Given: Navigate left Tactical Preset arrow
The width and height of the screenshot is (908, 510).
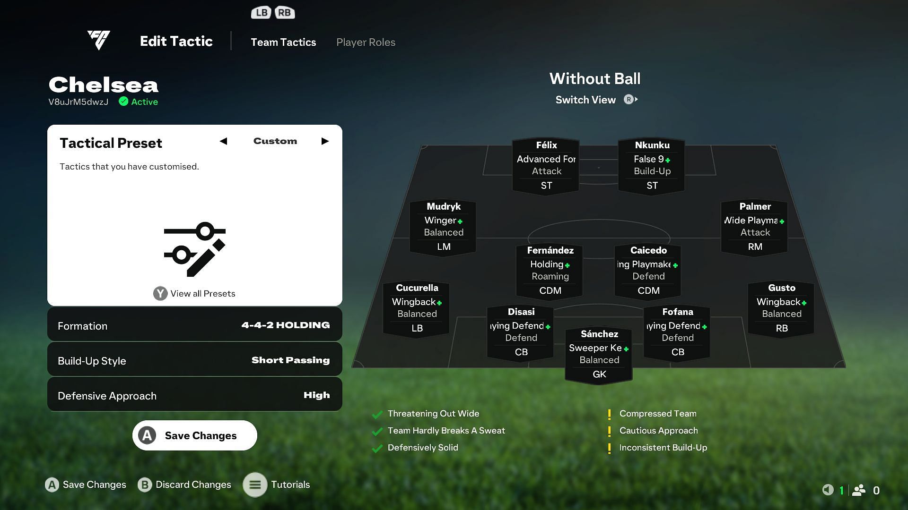Looking at the screenshot, I should (x=223, y=141).
